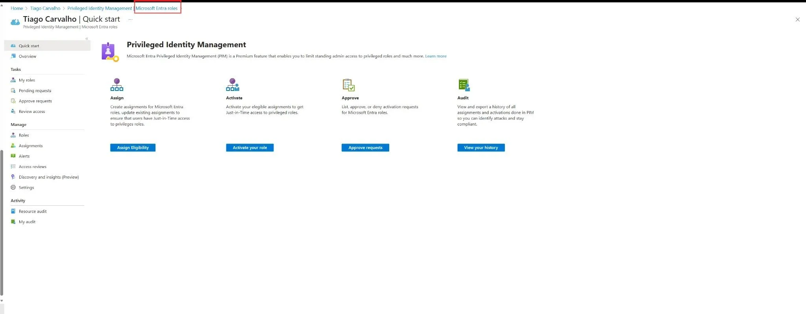Click the Approve clipboard checkmark icon
The width and height of the screenshot is (806, 314).
(x=348, y=85)
